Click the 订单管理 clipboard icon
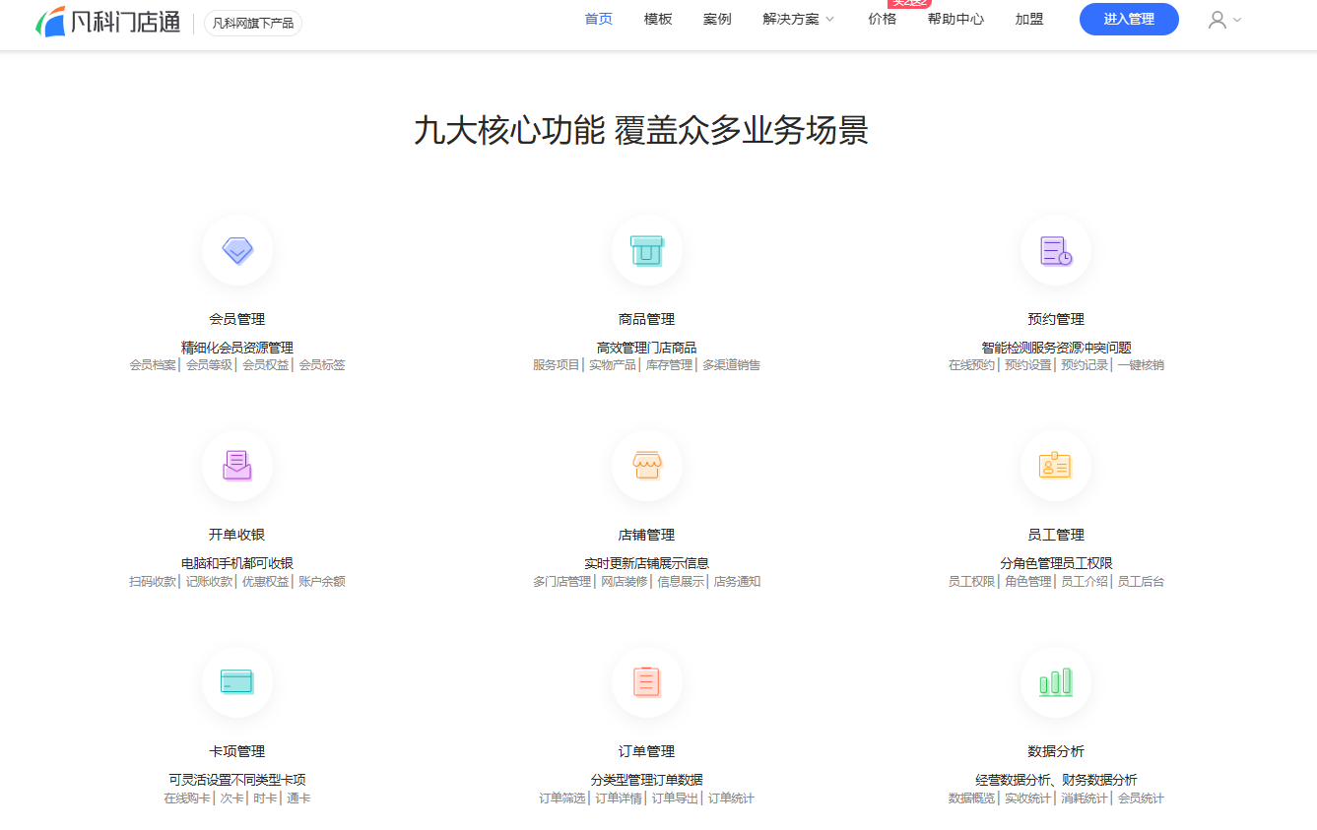The image size is (1317, 830). click(x=646, y=681)
